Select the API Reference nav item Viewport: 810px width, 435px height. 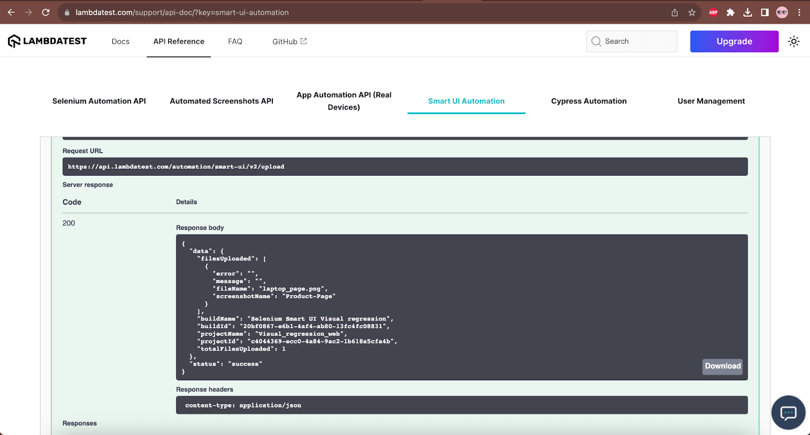click(x=179, y=42)
